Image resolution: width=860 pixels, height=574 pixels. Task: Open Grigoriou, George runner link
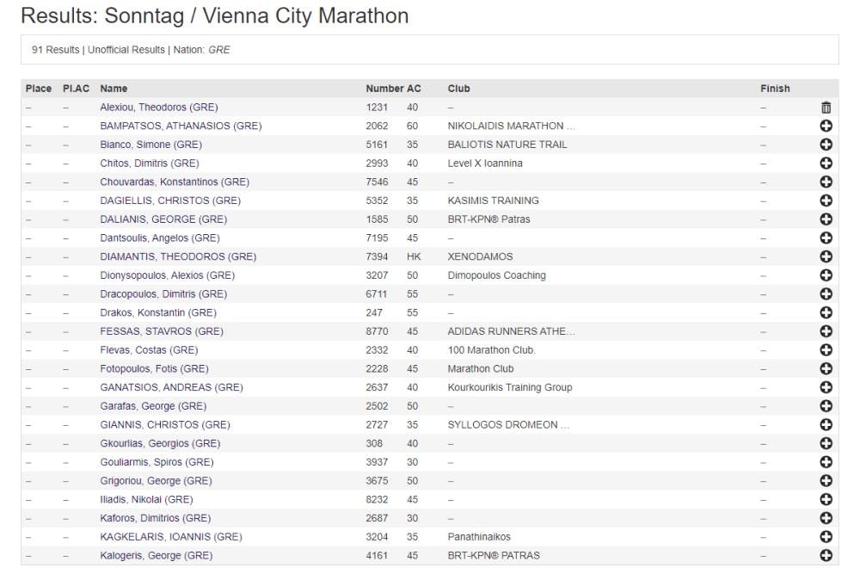(x=156, y=481)
